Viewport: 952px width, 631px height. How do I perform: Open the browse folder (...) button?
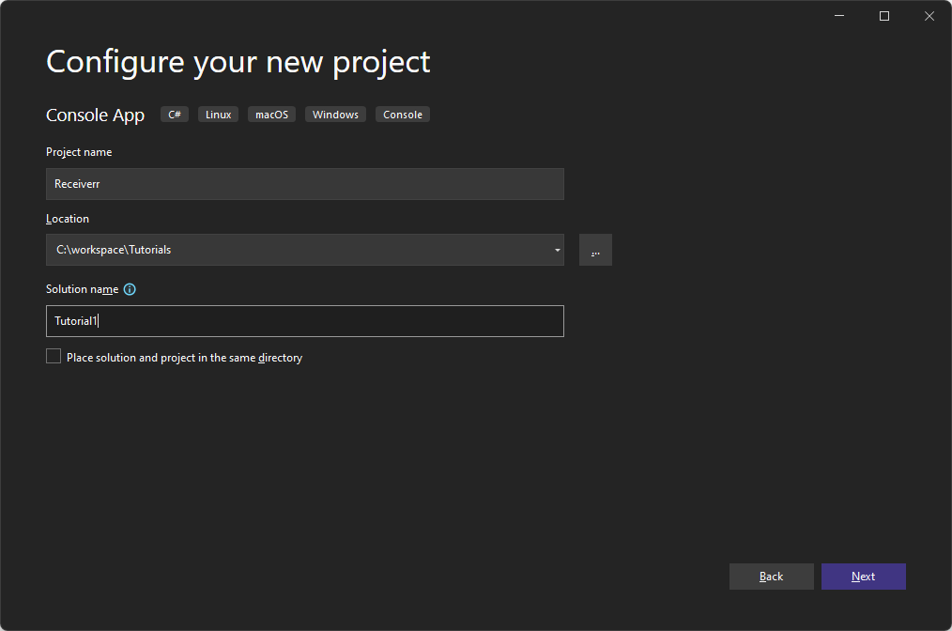(x=595, y=249)
